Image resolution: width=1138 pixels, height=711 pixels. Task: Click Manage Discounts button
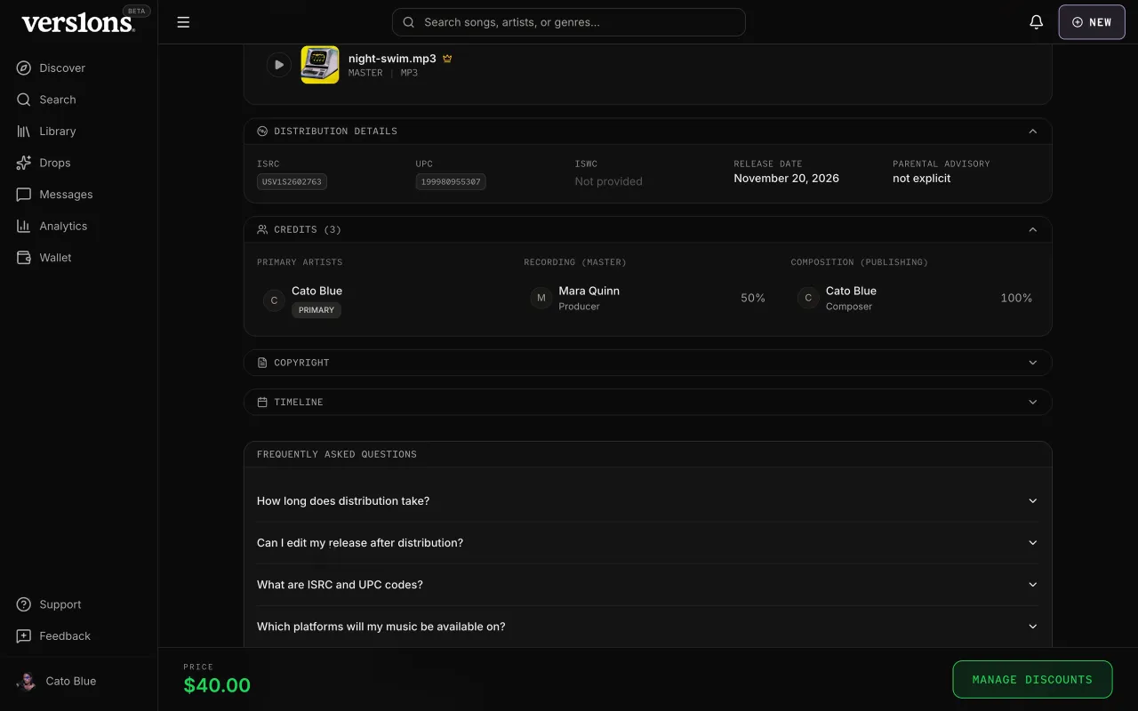1032,679
